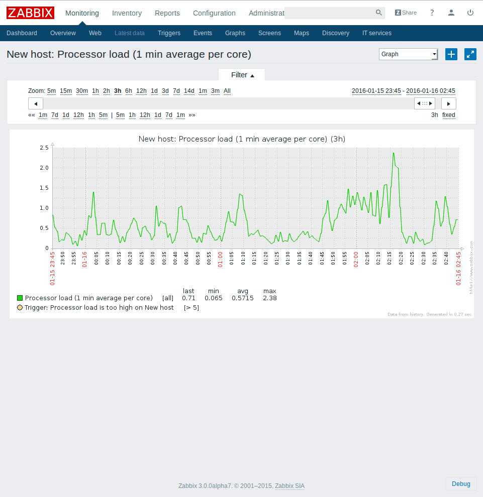Open the Share link
483x497 pixels.
(x=406, y=13)
